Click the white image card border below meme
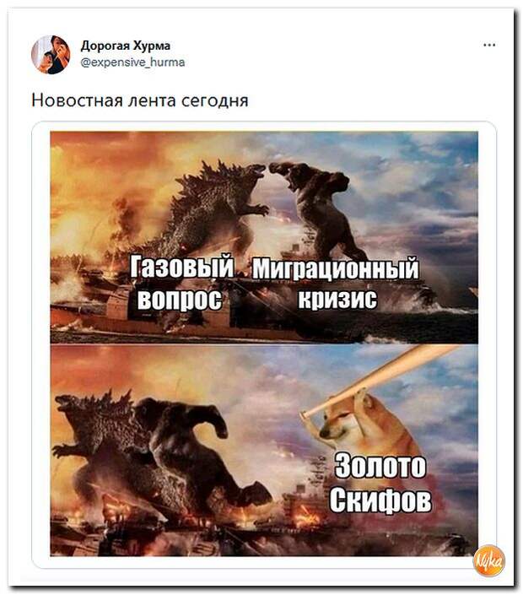This screenshot has height=595, width=523. tap(264, 563)
